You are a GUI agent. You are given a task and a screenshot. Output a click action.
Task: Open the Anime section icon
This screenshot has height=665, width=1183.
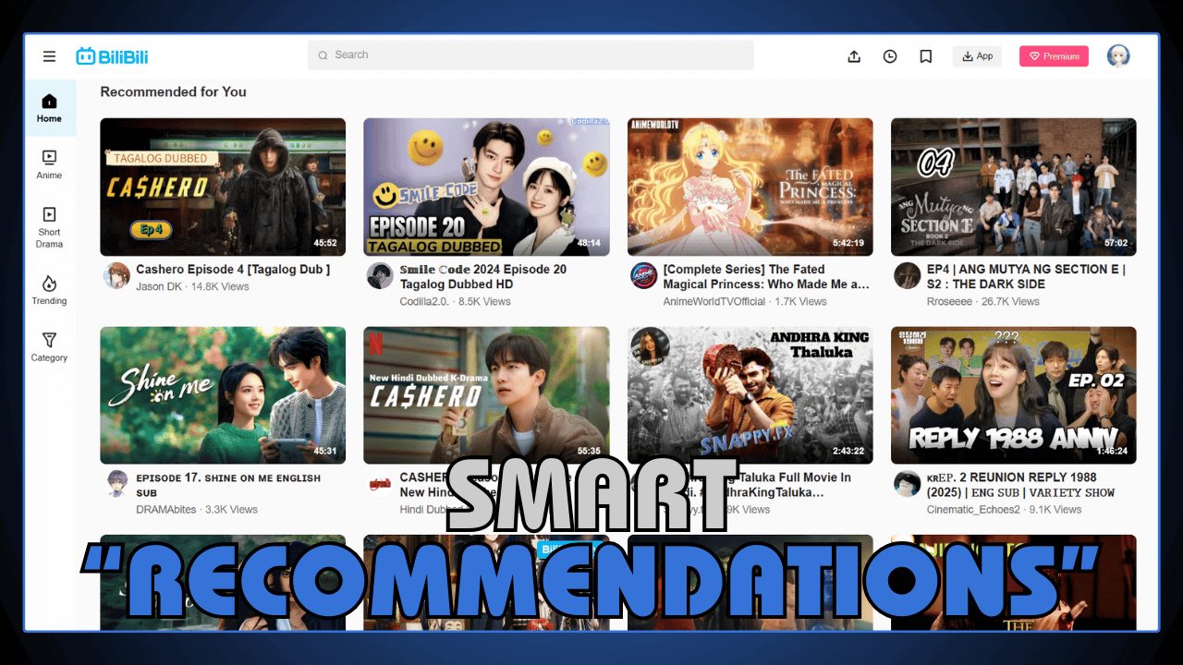tap(49, 163)
